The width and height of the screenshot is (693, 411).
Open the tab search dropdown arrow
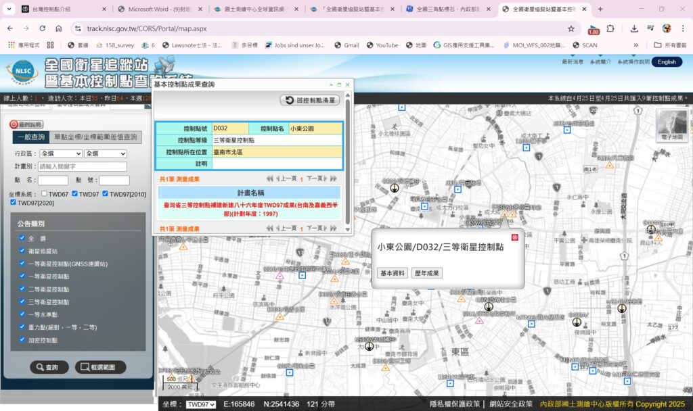[x=9, y=9]
